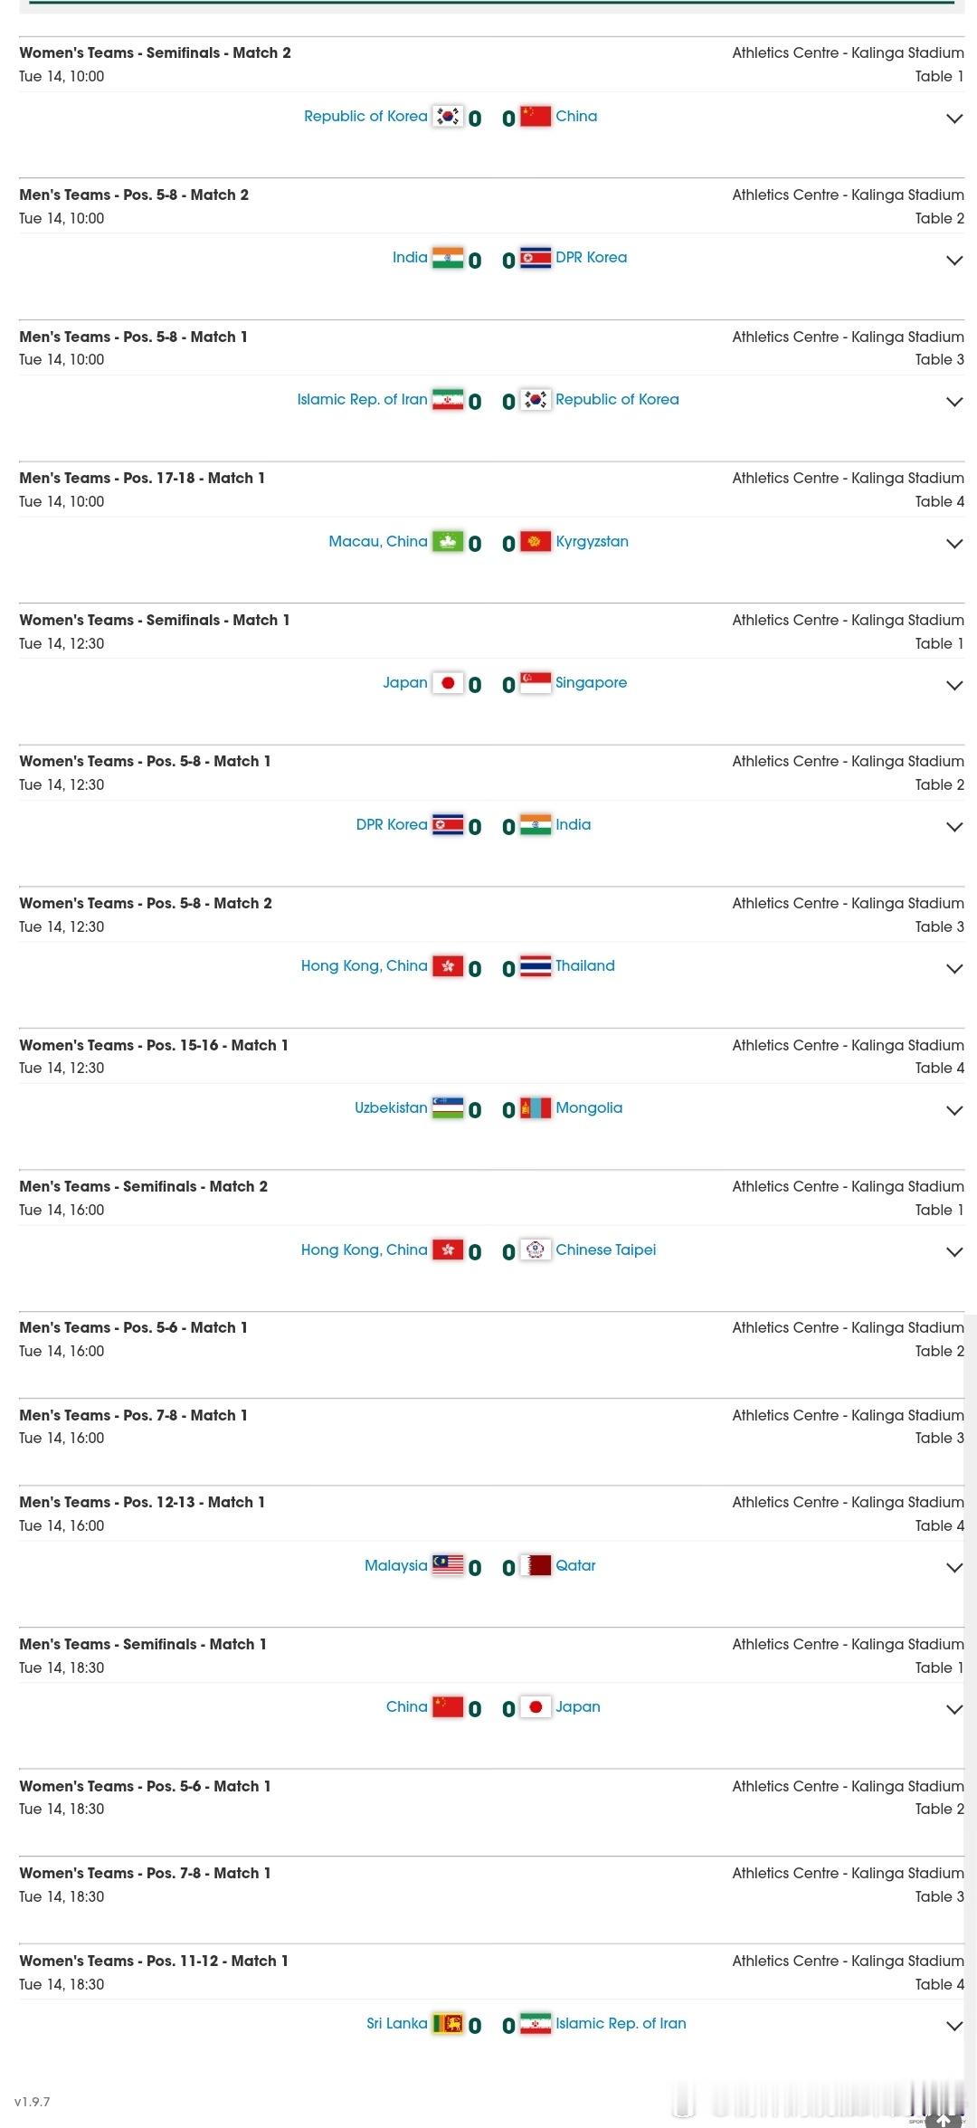Click DPR Korea flag in Men's Pos. 5-8 Match 2

[x=536, y=258]
